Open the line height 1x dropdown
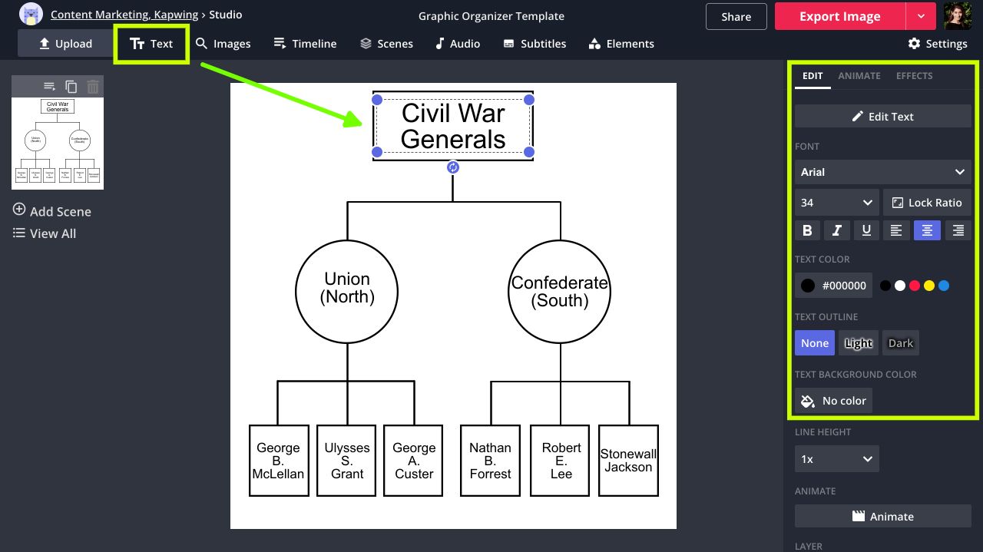This screenshot has height=552, width=983. tap(836, 459)
